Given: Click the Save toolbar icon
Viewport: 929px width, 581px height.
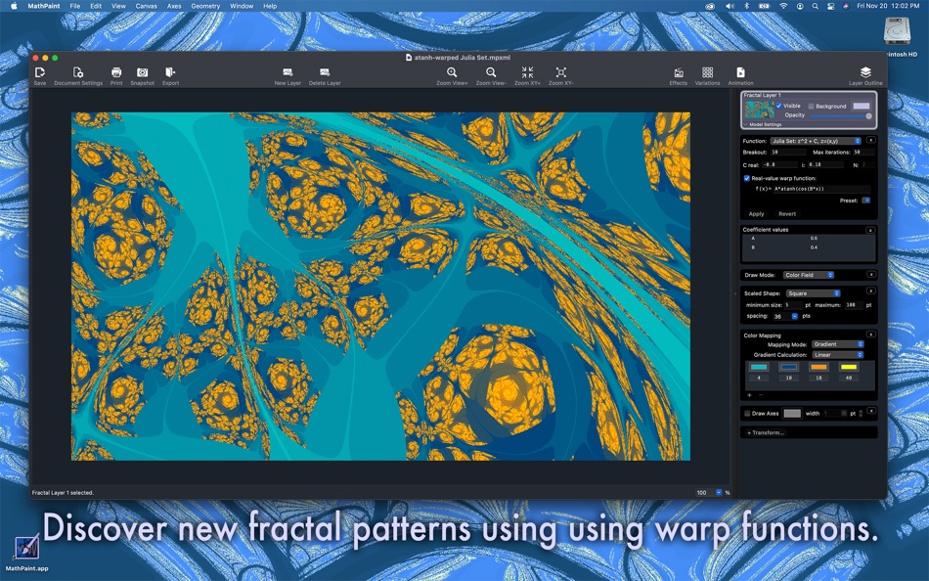Looking at the screenshot, I should point(40,72).
